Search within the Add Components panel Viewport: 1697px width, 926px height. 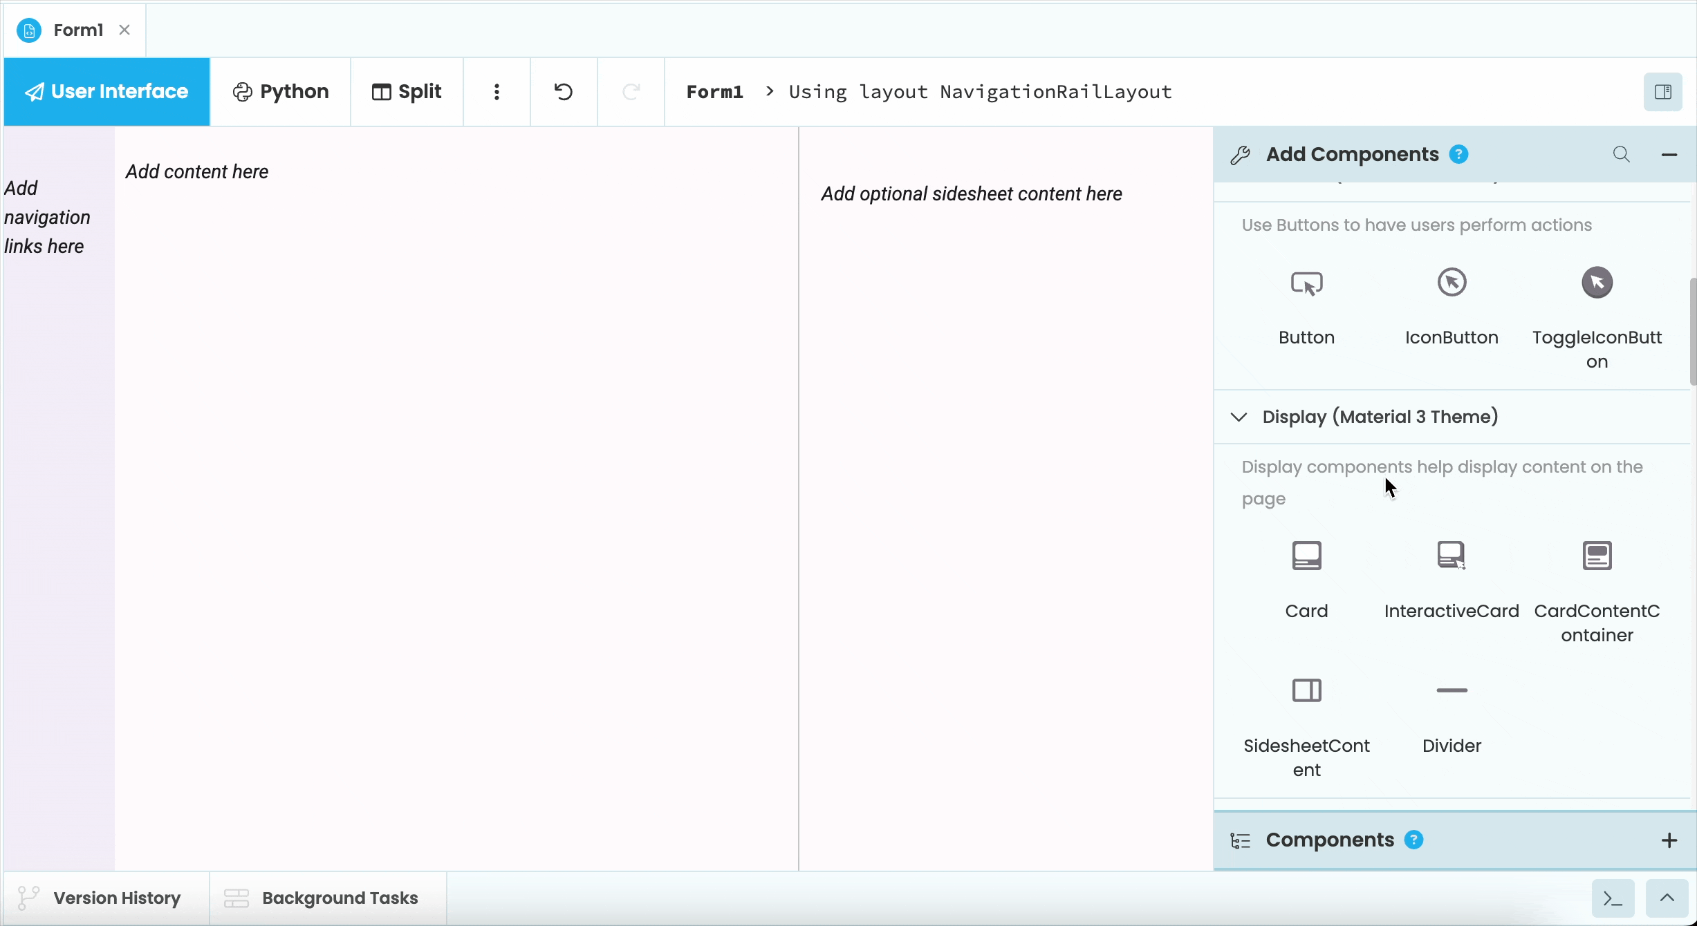1622,154
